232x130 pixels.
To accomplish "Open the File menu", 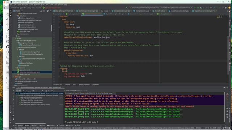I will [11, 5].
